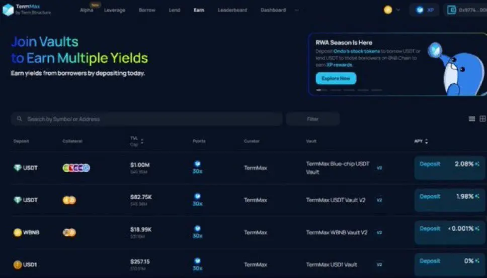
Task: Click points icon in USDT Vault V2 row
Action: pyautogui.click(x=198, y=196)
